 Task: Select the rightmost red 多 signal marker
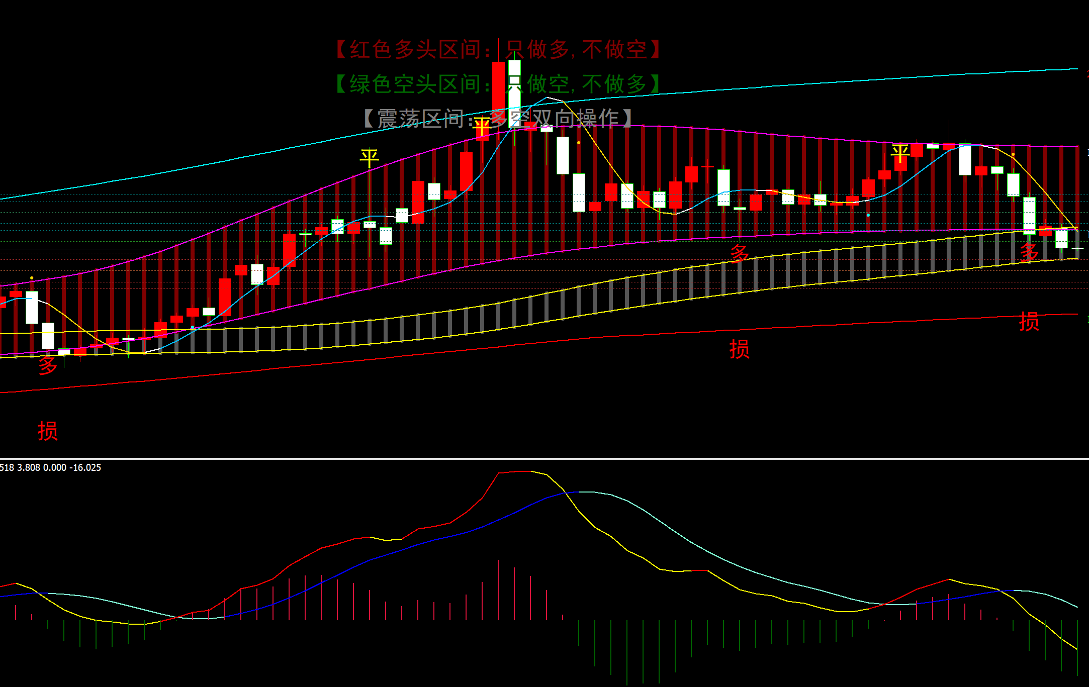pos(1029,252)
